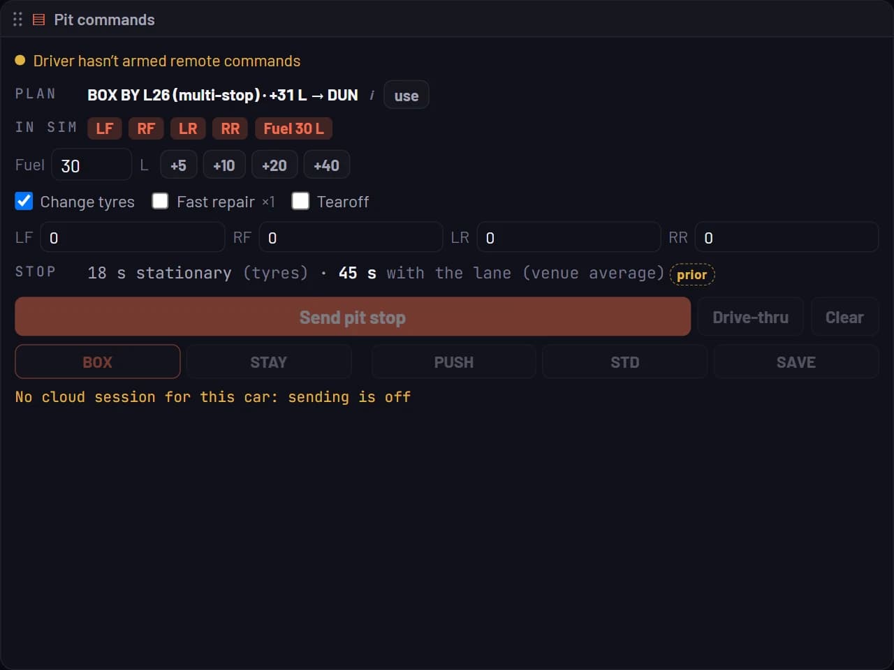Image resolution: width=894 pixels, height=670 pixels.
Task: Select the RF tyre chip
Action: click(x=146, y=128)
